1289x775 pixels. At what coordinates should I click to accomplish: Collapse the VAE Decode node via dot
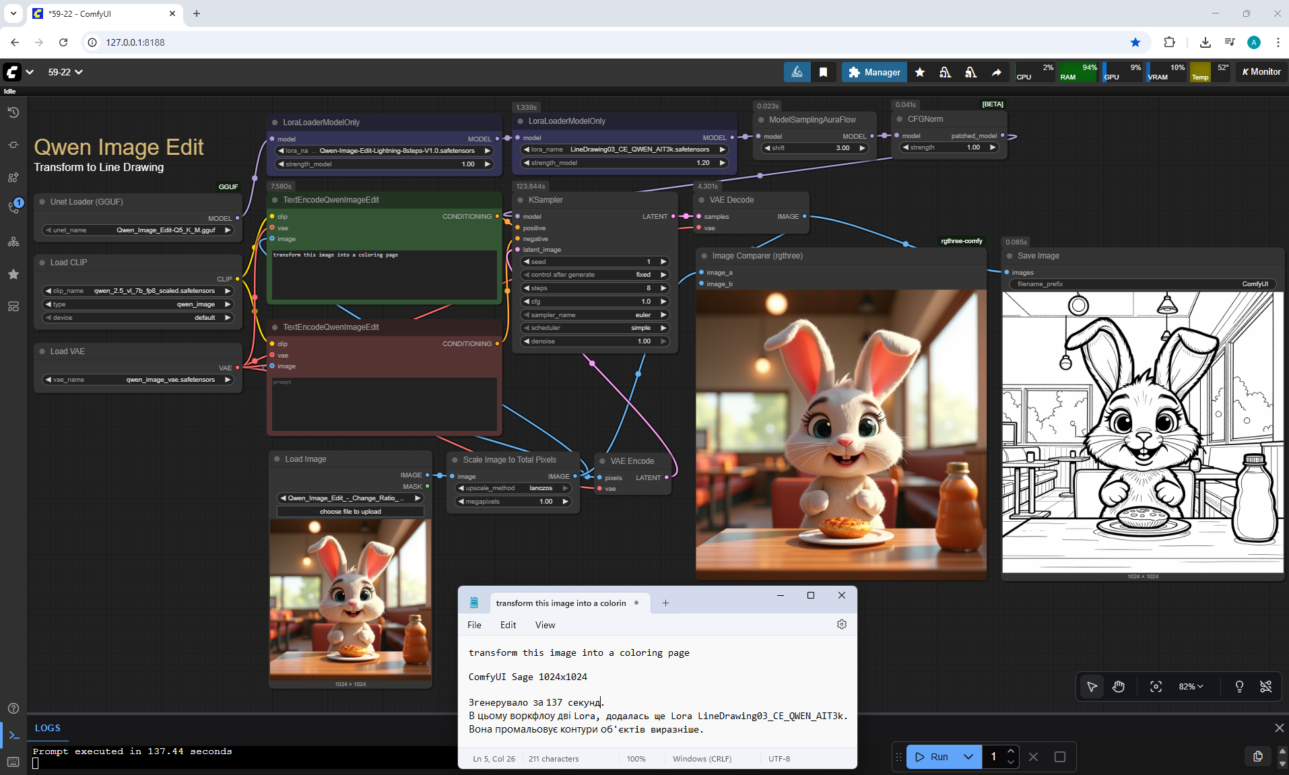point(702,200)
